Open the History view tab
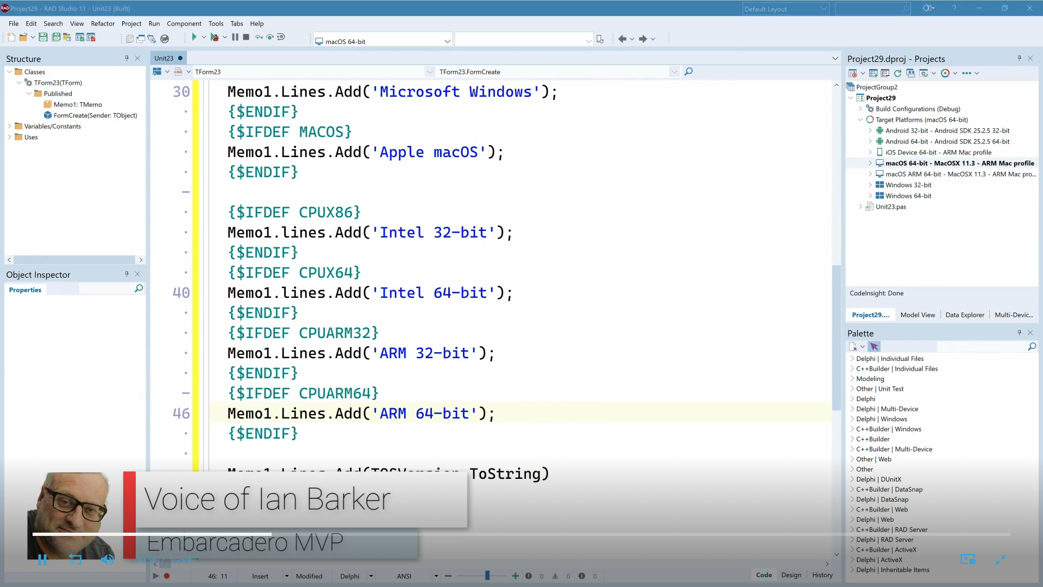1043x587 pixels. coord(822,575)
